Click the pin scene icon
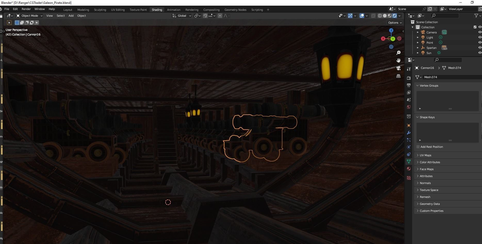 pyautogui.click(x=424, y=9)
